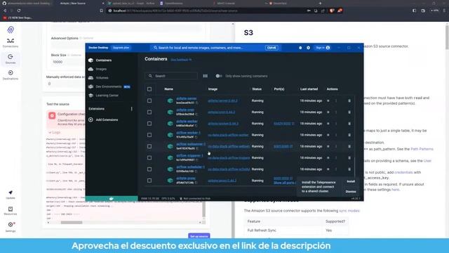The width and height of the screenshot is (449, 253).
Task: Delete the airflow-worker-1 container
Action: (x=349, y=135)
